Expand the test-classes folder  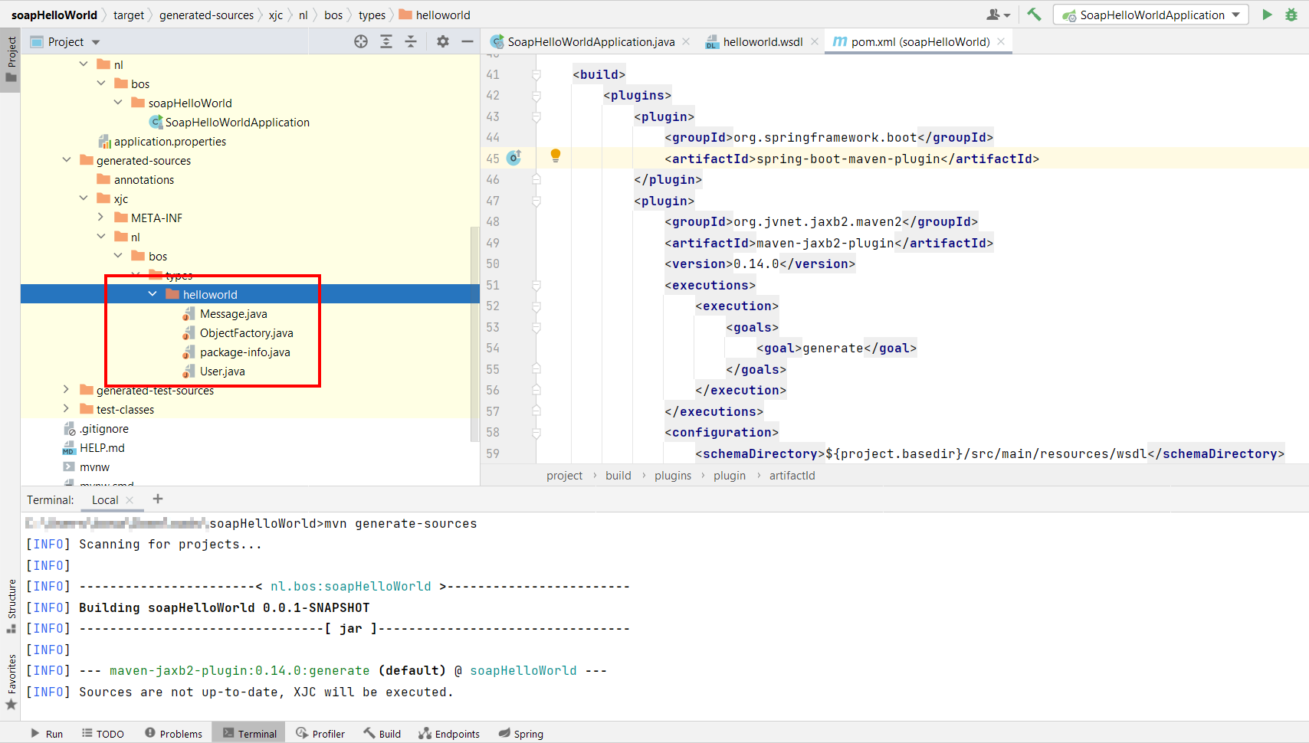67,409
